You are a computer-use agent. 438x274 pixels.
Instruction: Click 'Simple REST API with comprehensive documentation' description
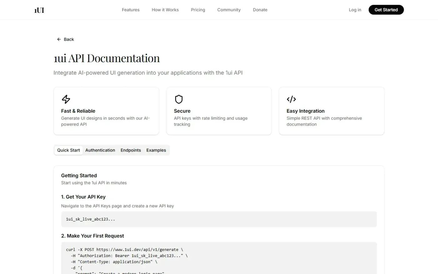tap(324, 121)
